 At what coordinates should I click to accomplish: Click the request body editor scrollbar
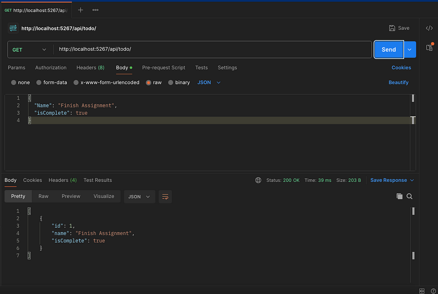point(413,132)
